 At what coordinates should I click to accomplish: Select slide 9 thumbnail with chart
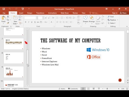[x=14, y=72]
